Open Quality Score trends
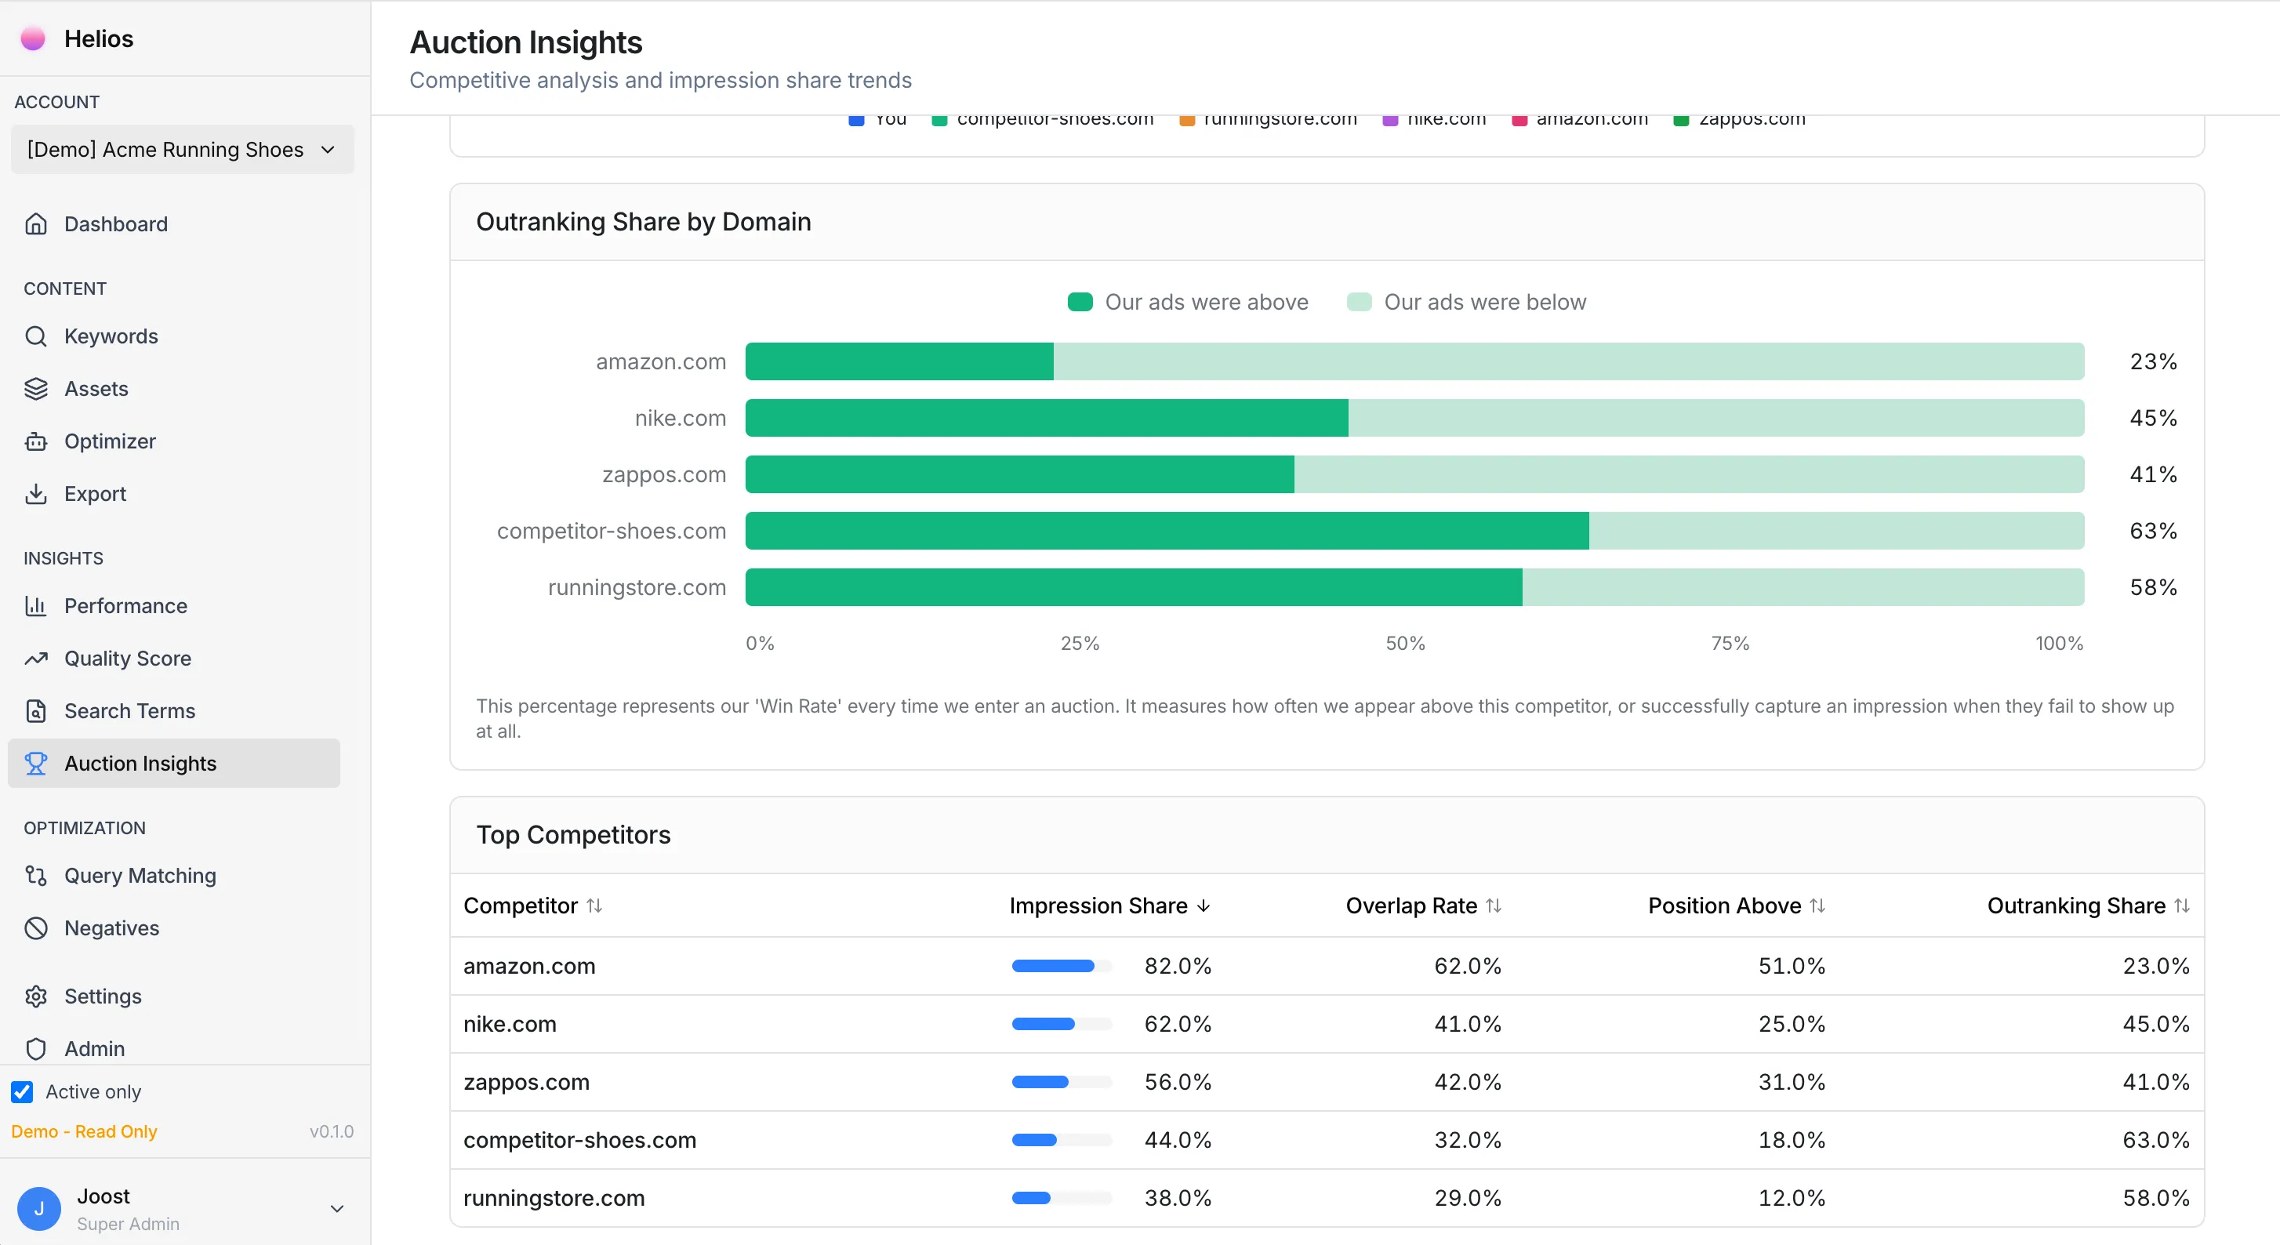The width and height of the screenshot is (2280, 1245). 128,659
